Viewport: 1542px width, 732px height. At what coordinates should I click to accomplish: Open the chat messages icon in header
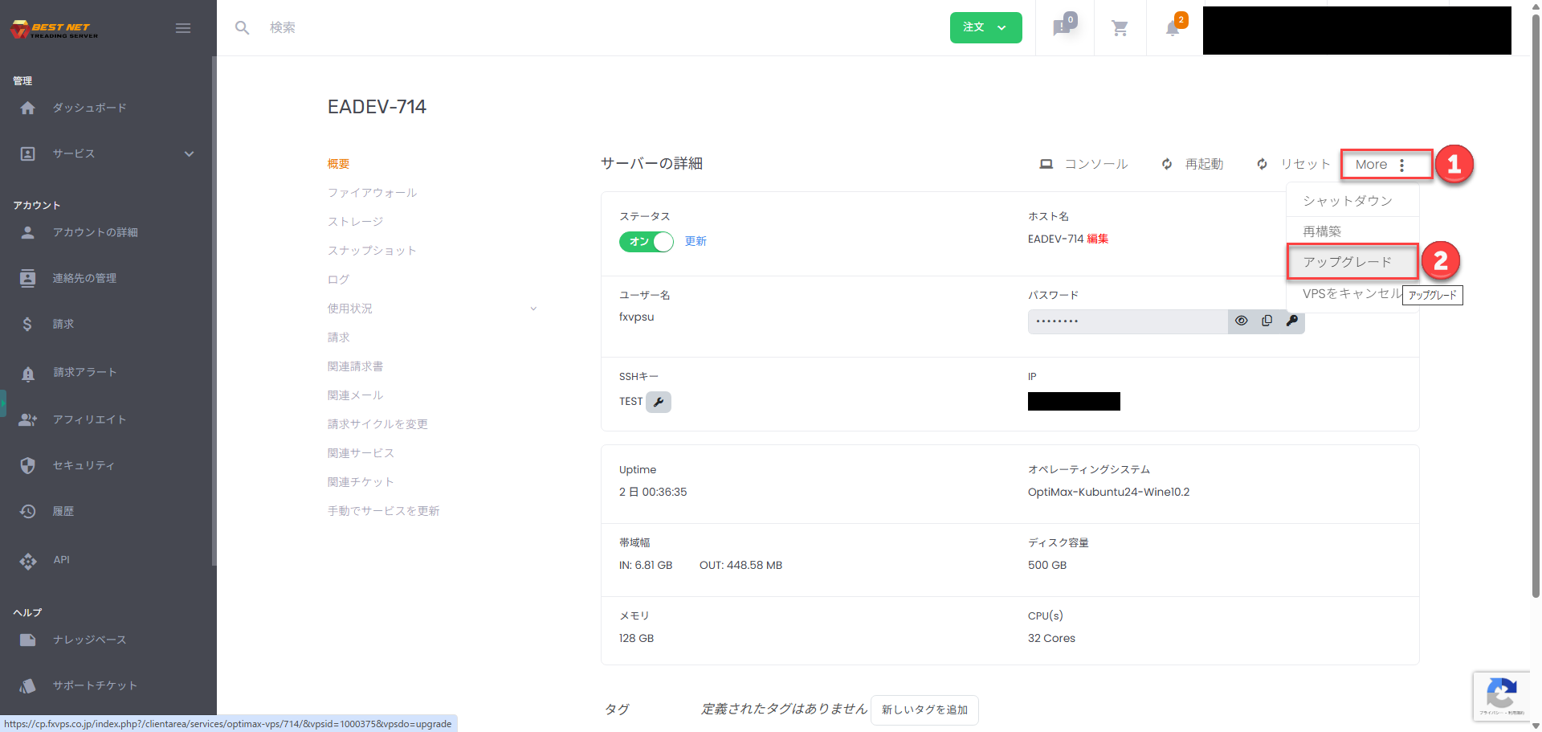tap(1063, 28)
